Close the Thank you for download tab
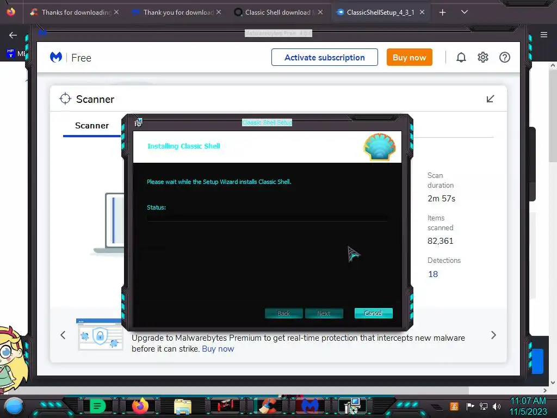The width and height of the screenshot is (557, 418). (x=219, y=12)
